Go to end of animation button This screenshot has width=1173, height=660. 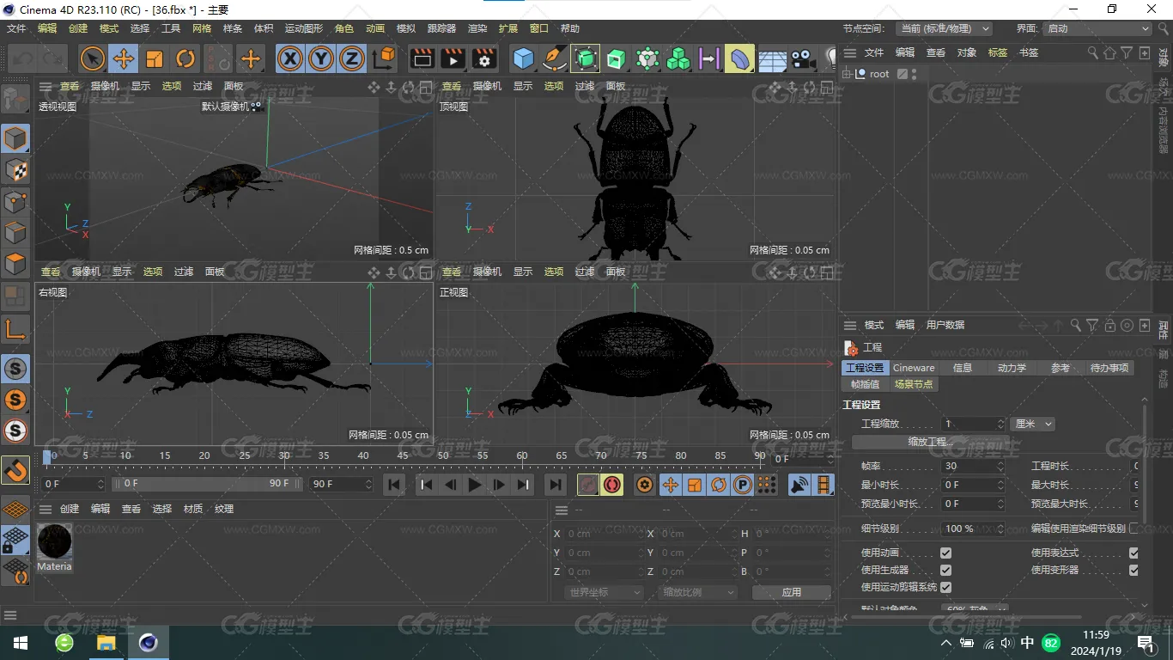click(556, 485)
